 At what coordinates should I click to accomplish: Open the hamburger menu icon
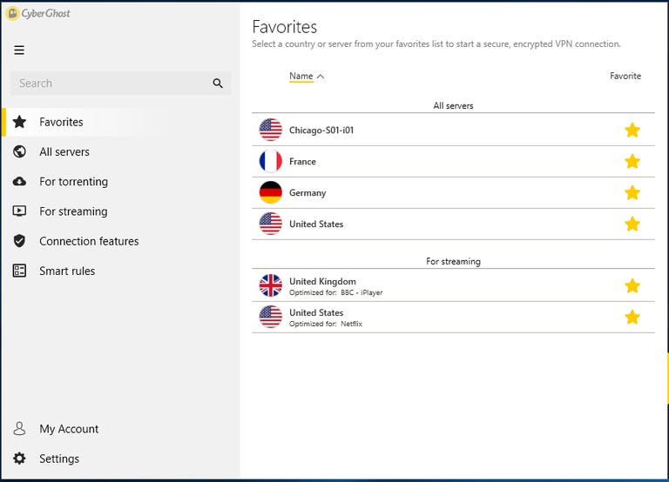click(x=19, y=50)
